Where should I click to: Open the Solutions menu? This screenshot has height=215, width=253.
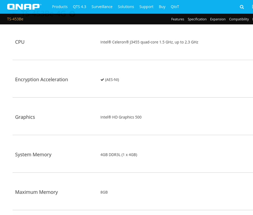126,7
